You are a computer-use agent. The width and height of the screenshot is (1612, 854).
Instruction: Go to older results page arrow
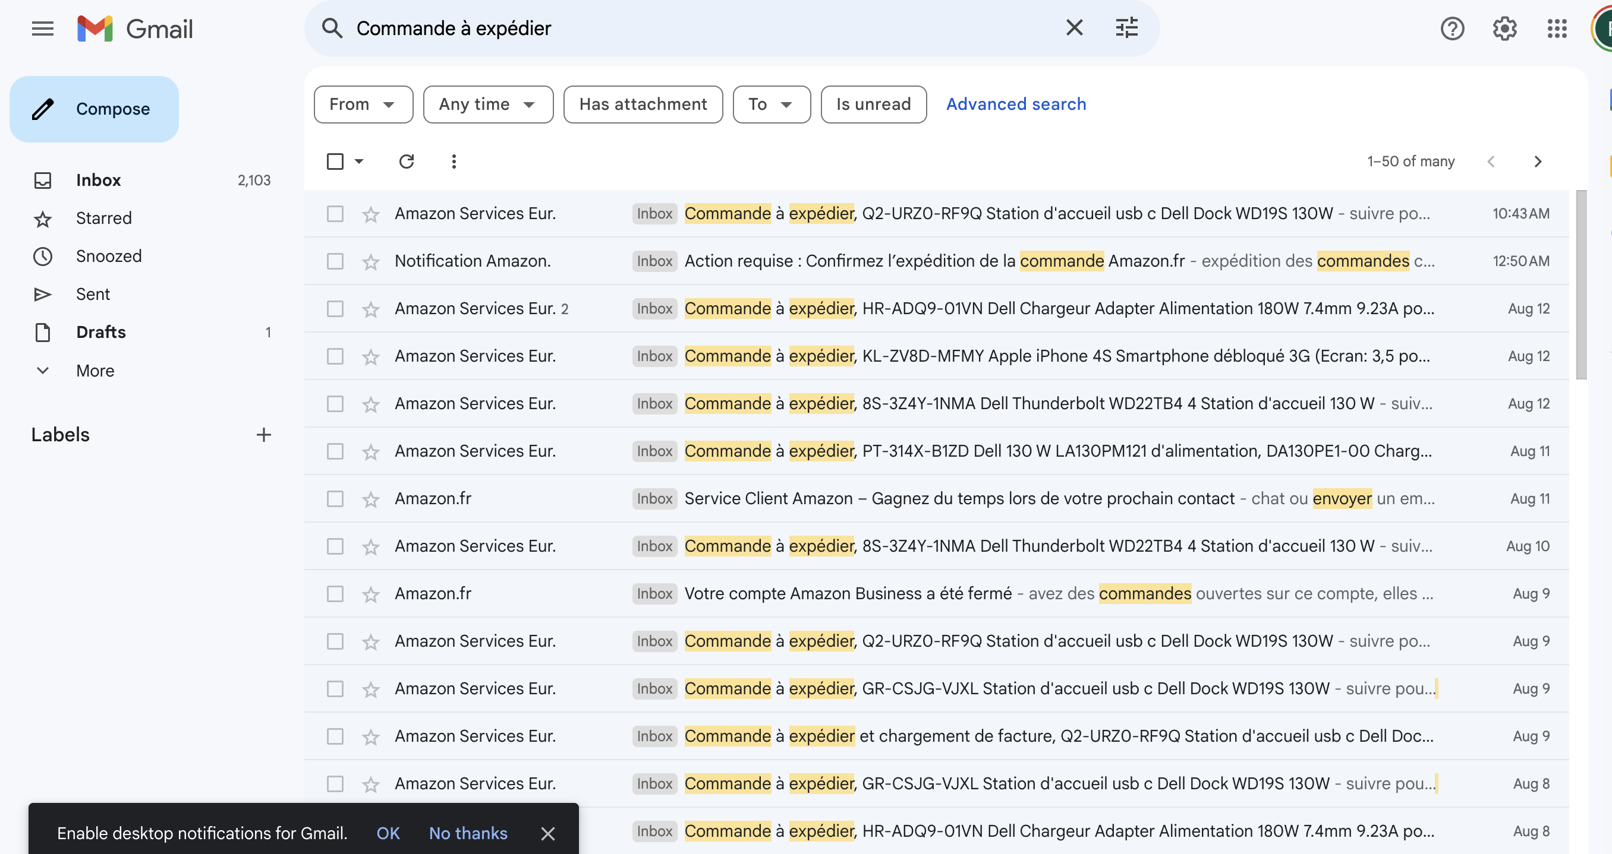[1538, 162]
